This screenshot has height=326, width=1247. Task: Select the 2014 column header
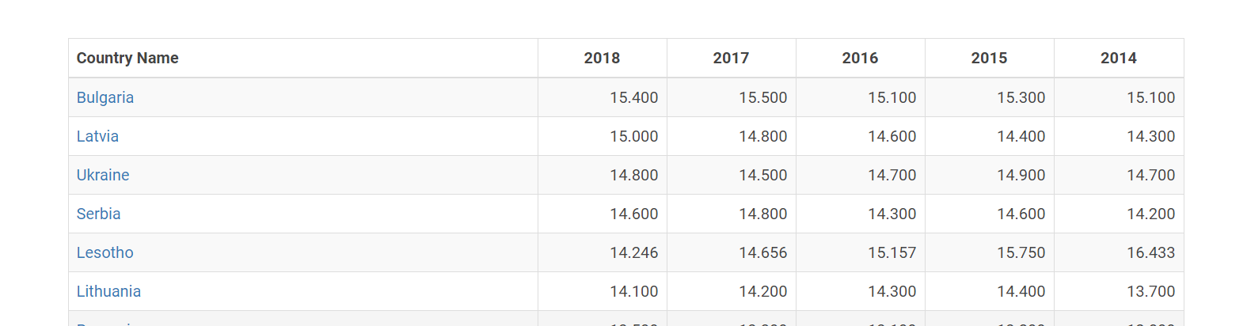[1118, 58]
